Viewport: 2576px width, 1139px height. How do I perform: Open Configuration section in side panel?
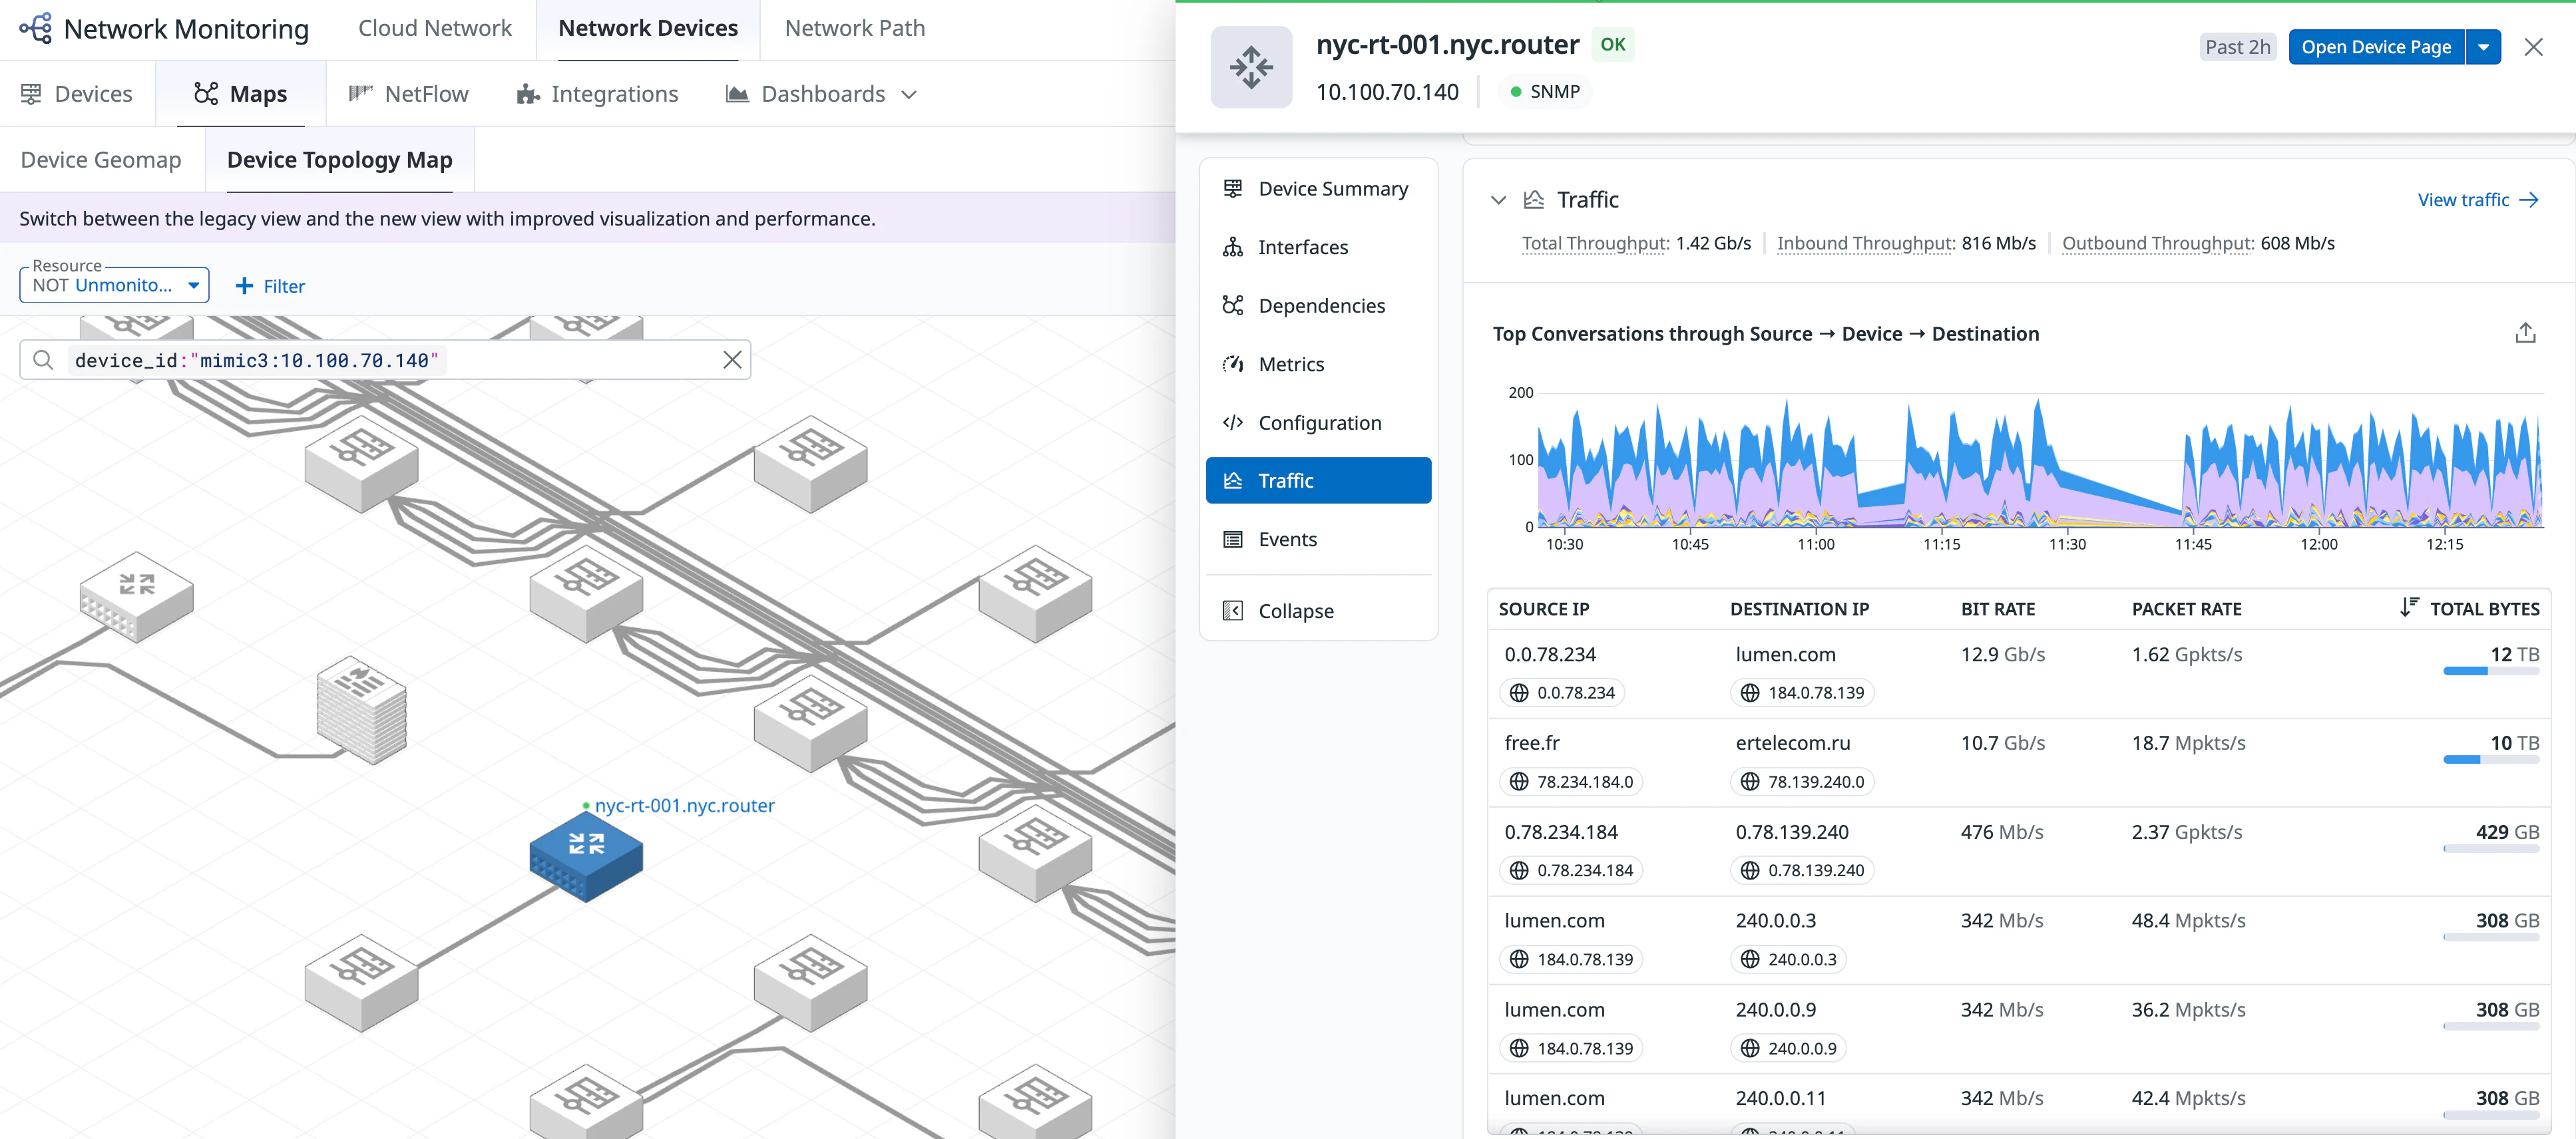click(x=1319, y=422)
